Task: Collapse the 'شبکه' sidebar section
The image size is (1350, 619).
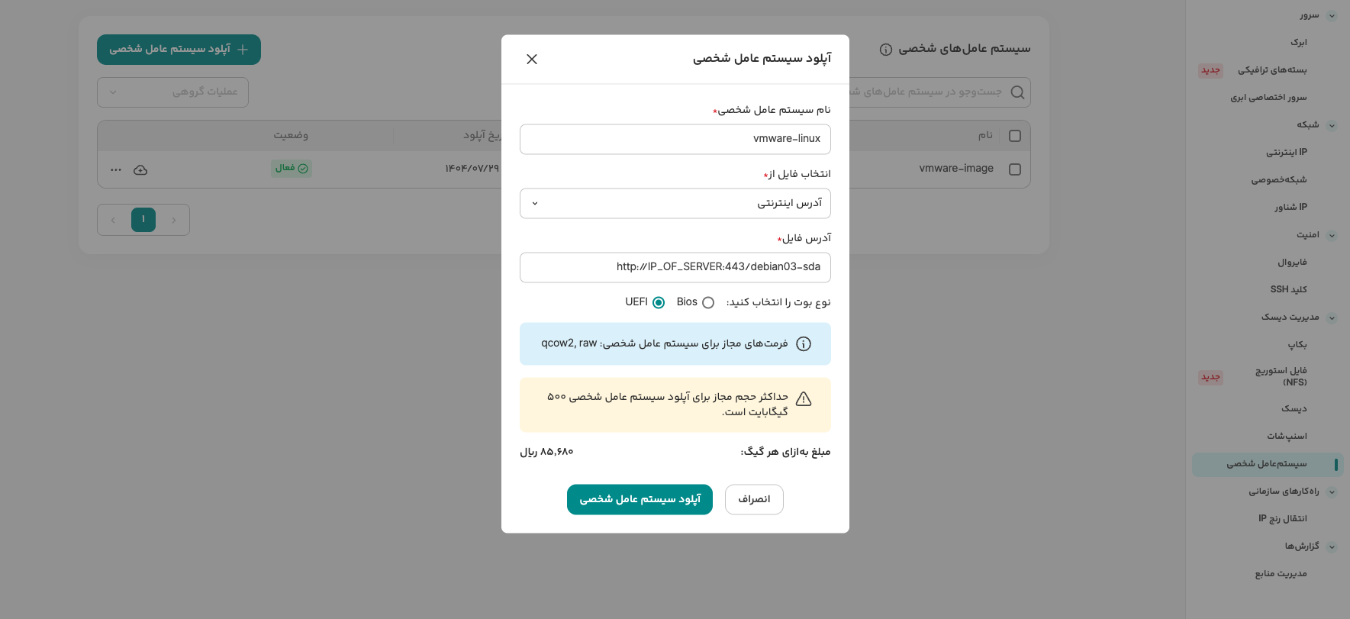Action: [x=1332, y=125]
